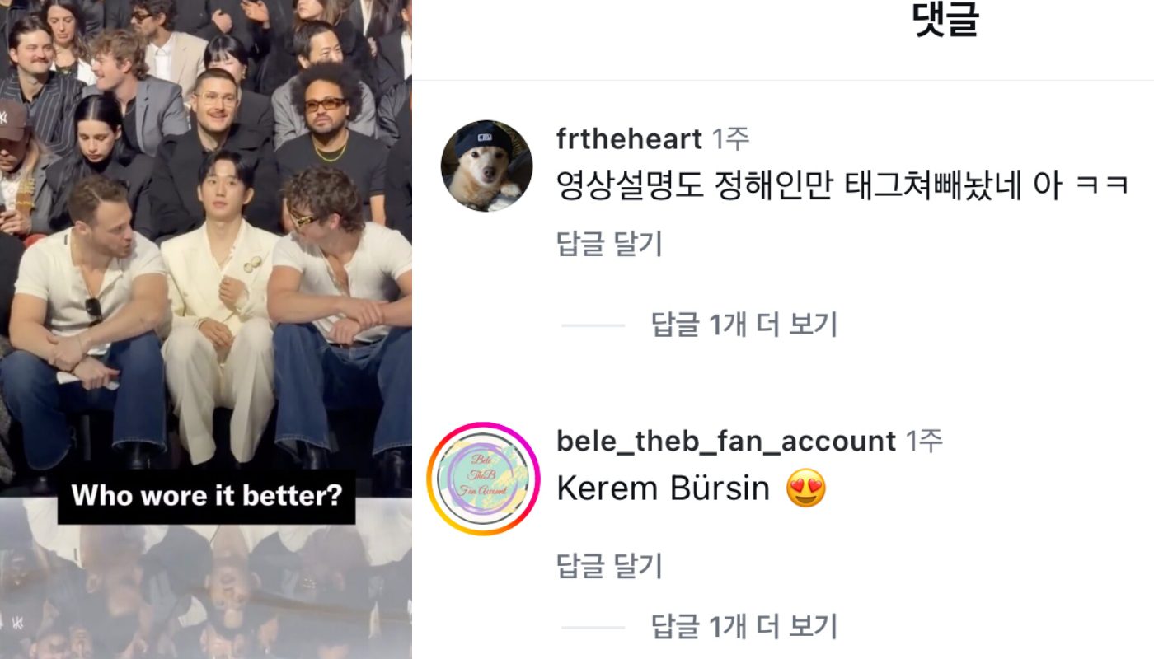
Task: Reply to the Kerem Bürsin comment
Action: tap(610, 566)
